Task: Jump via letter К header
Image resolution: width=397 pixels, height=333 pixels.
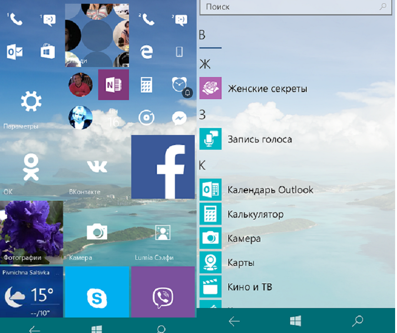Action: click(202, 165)
